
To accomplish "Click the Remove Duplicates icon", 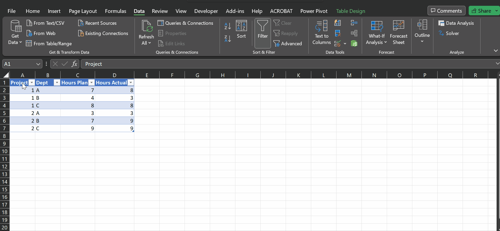I will click(338, 33).
